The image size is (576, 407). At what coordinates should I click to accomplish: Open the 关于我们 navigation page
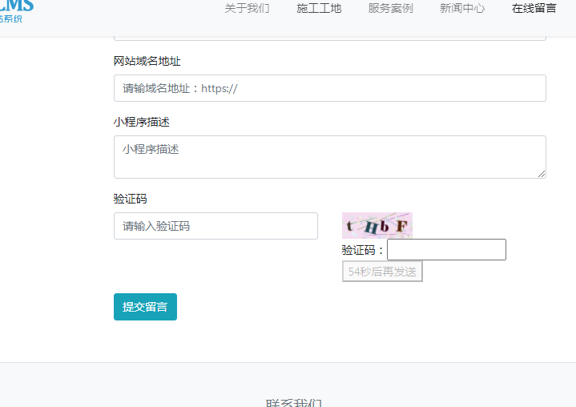click(247, 9)
